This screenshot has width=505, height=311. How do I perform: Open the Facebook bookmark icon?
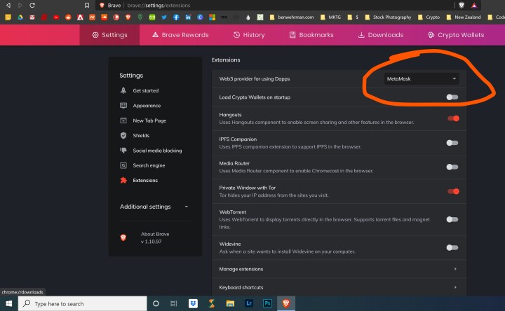176,17
